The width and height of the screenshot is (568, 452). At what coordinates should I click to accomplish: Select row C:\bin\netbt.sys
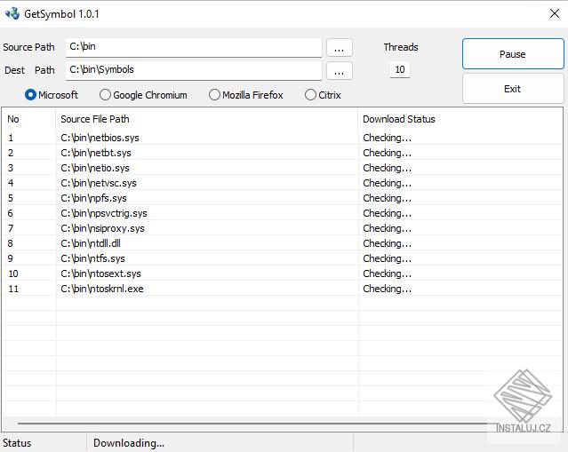click(283, 153)
